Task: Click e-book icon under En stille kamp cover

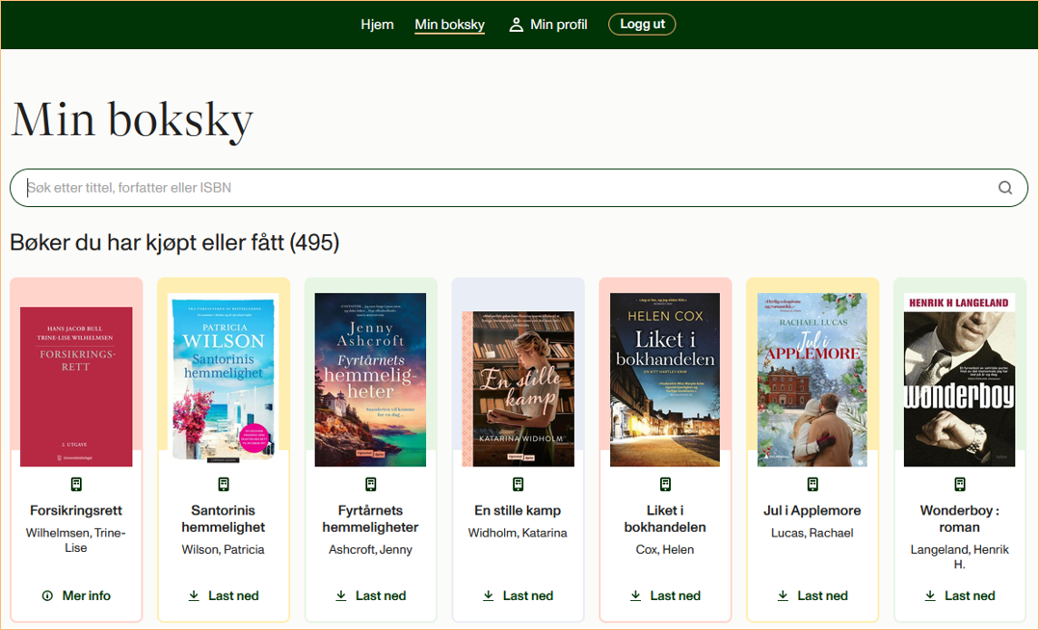Action: click(x=518, y=485)
